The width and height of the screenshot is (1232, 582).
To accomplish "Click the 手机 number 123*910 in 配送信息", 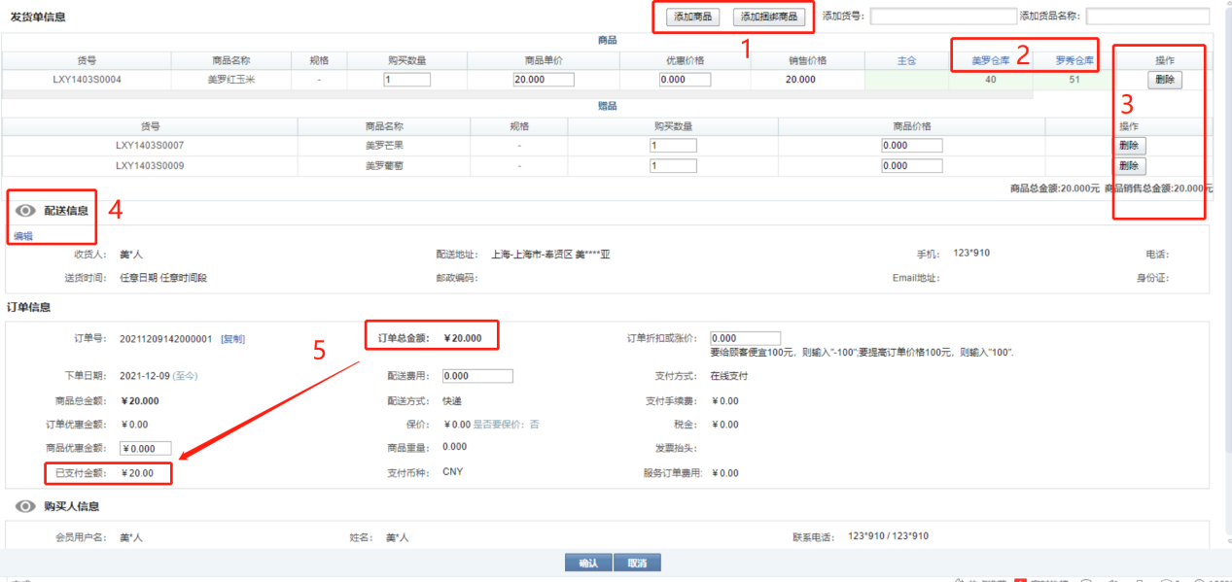I will click(971, 254).
